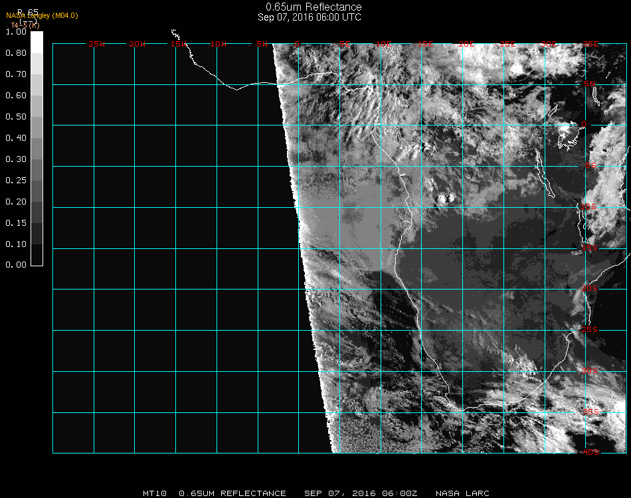The image size is (631, 498).
Task: Click the '1.00' colorbar scale value
Action: tap(16, 32)
